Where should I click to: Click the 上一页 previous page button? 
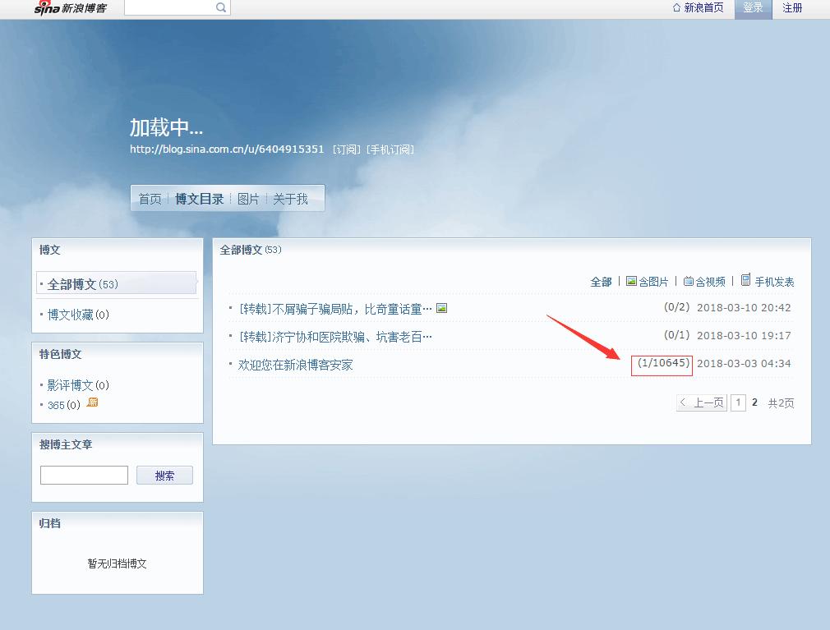(x=702, y=402)
